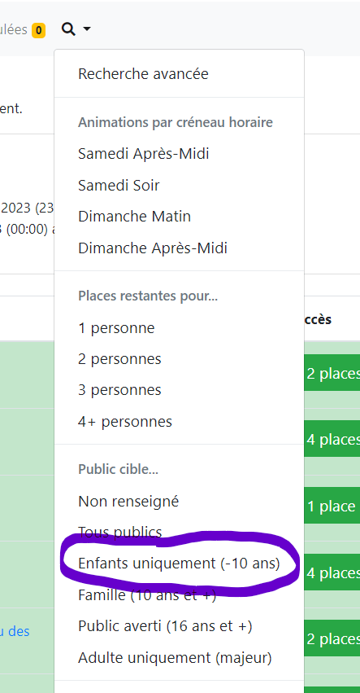Collapse the search dropdown caret arrow
Image resolution: width=360 pixels, height=693 pixels.
[87, 29]
